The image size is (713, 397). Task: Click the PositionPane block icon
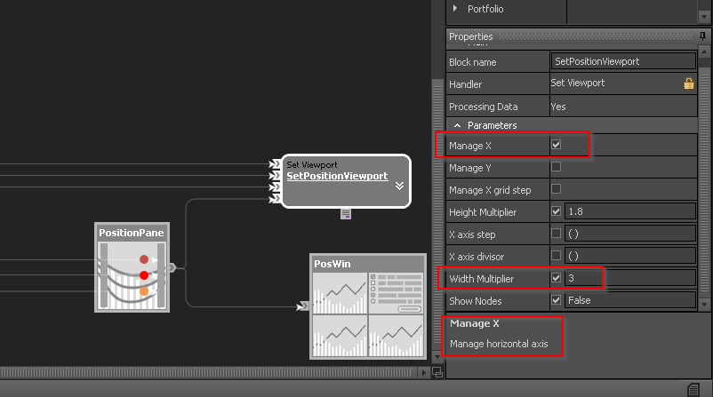pyautogui.click(x=131, y=274)
